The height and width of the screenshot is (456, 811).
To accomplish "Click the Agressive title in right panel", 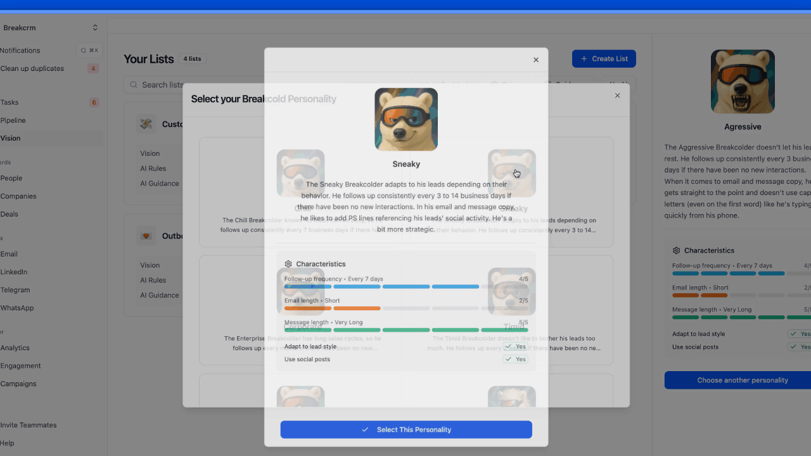I will pos(743,127).
